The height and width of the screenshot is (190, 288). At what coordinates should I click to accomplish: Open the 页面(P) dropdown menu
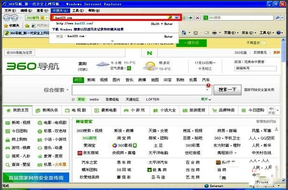point(231,33)
